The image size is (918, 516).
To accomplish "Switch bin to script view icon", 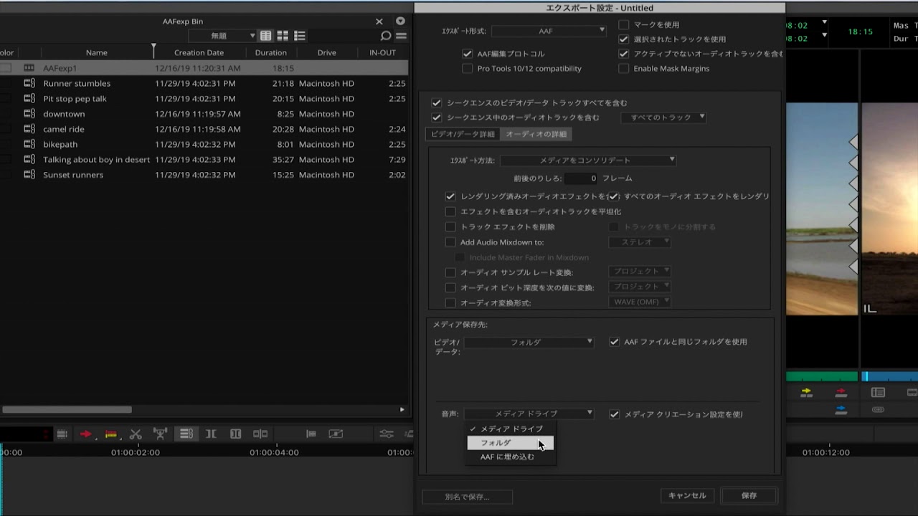I will tap(300, 36).
